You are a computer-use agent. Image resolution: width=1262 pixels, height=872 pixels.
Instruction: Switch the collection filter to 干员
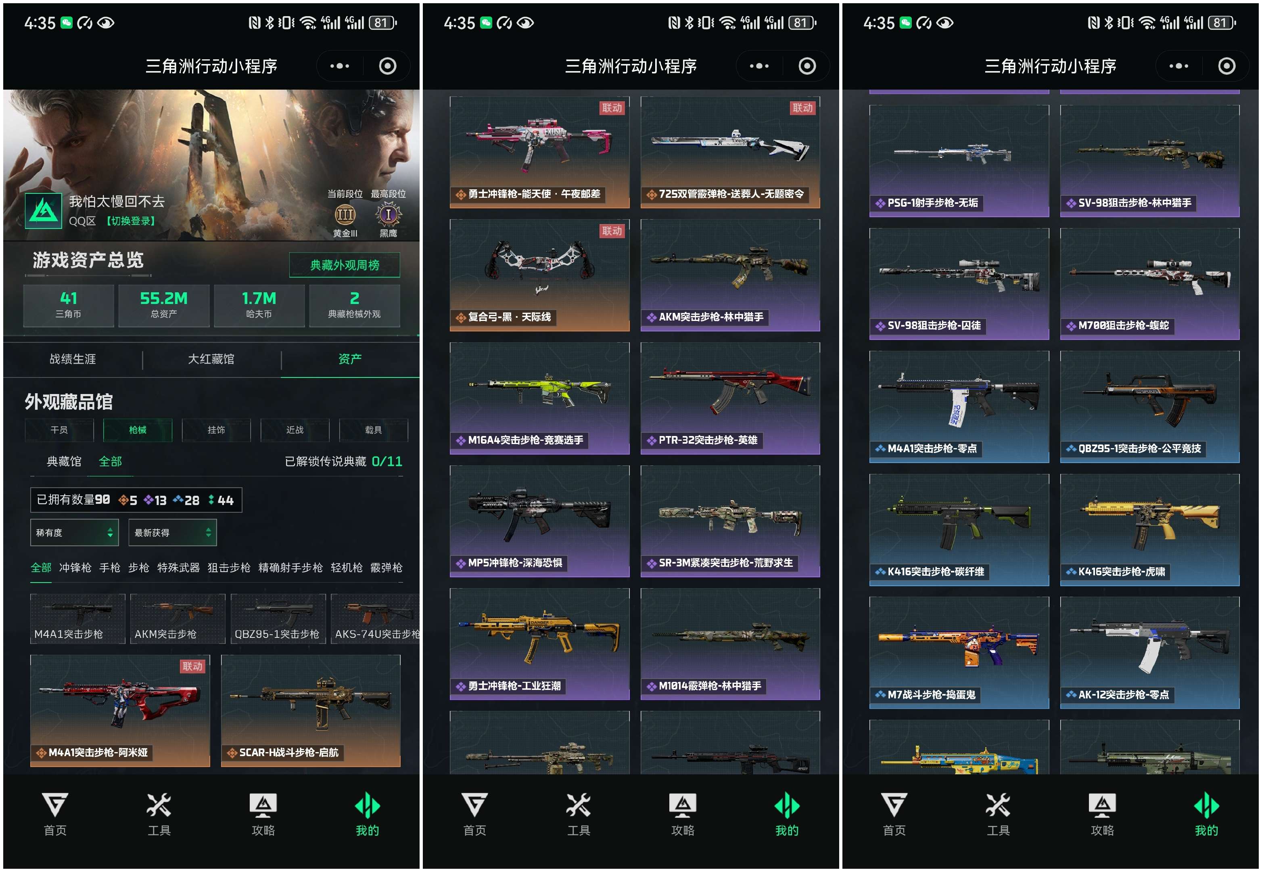pos(59,430)
